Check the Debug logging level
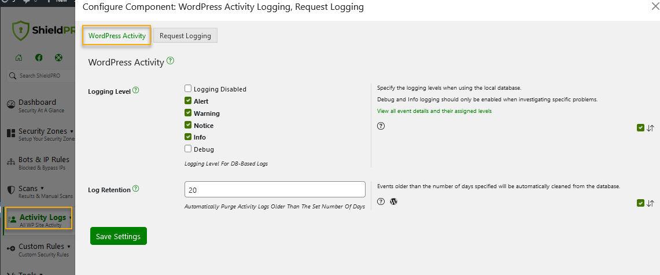660x275 pixels. [188, 149]
